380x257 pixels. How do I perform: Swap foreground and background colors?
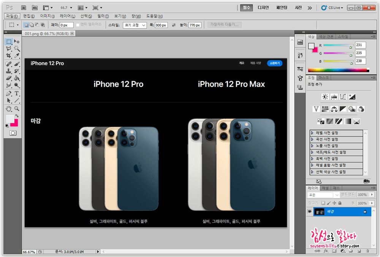[x=17, y=116]
